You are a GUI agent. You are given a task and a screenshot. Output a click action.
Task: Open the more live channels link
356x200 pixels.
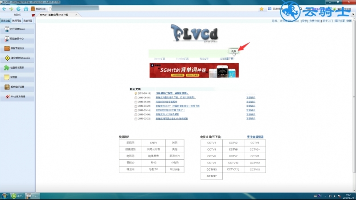point(255,137)
